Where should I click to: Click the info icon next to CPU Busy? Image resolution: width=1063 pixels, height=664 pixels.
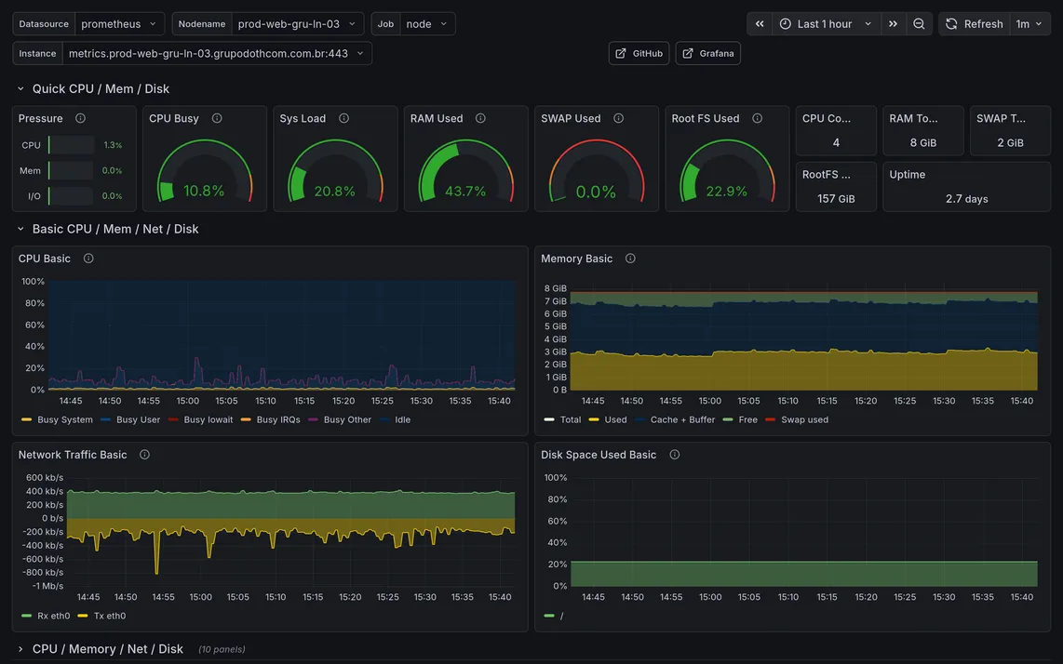[217, 118]
